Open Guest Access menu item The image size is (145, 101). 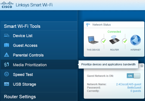pyautogui.click(x=39, y=45)
